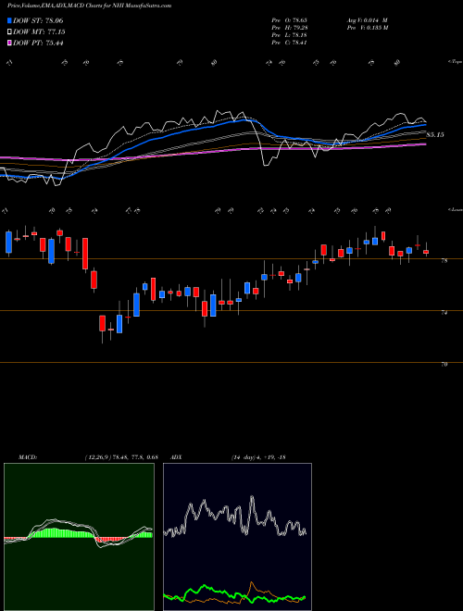The width and height of the screenshot is (463, 611).
Task: Click the 'ADX' panel heading
Action: point(177,457)
